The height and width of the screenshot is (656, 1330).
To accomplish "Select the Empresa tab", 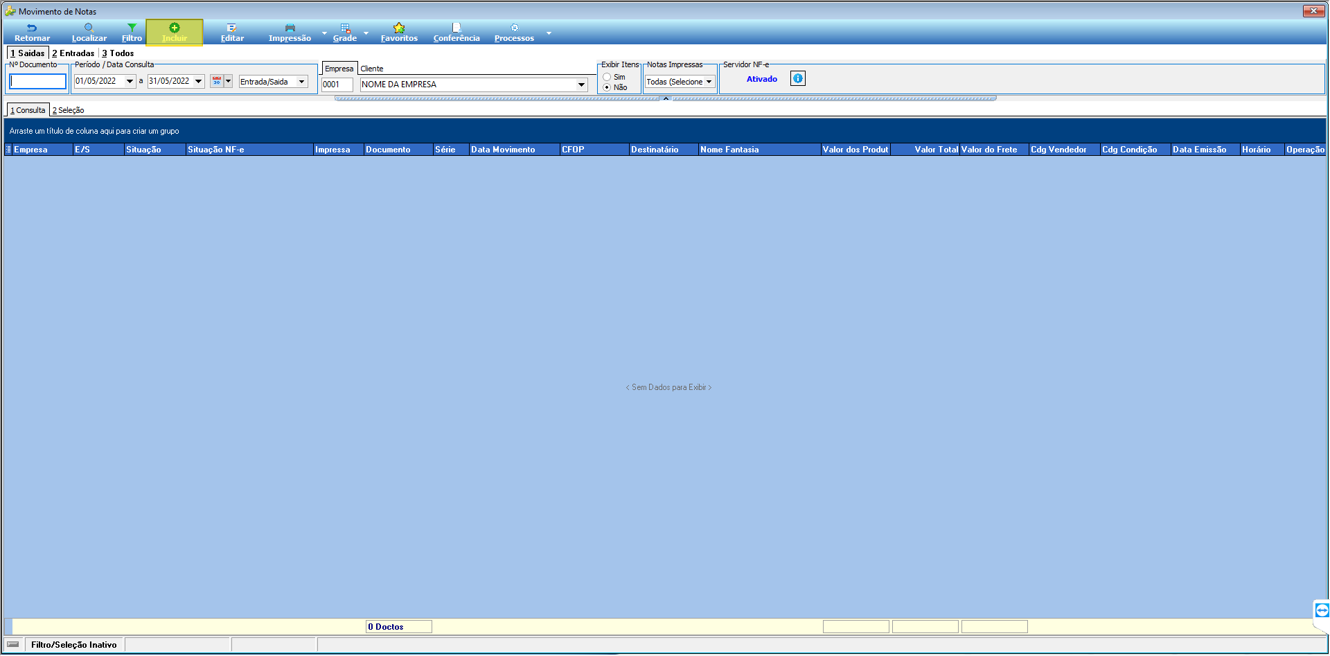I will [339, 69].
